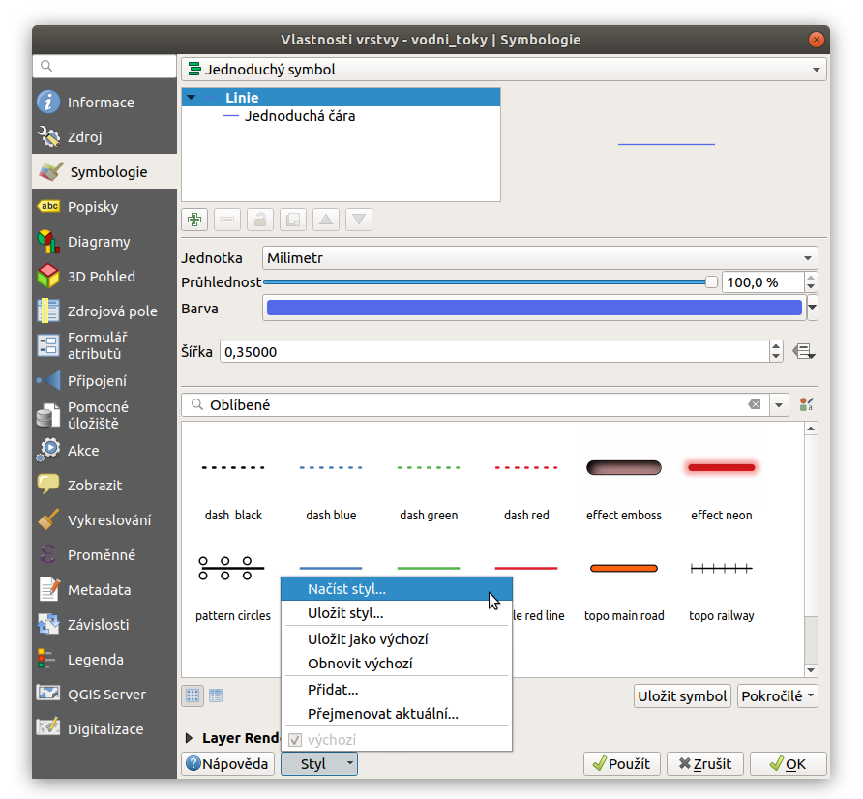Switch symbol list to icon view
The height and width of the screenshot is (799, 863).
click(193, 695)
